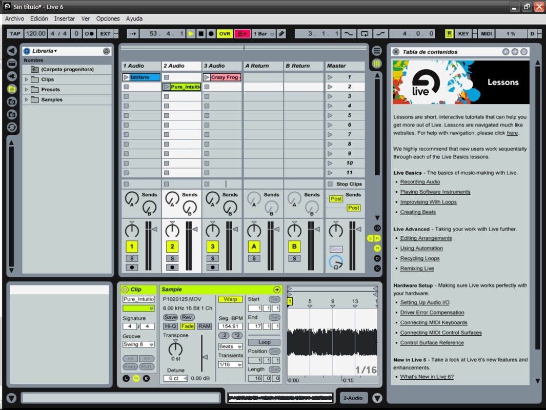Solo track 2 Audio
Viewport: 546px width, 410px height.
[x=172, y=258]
